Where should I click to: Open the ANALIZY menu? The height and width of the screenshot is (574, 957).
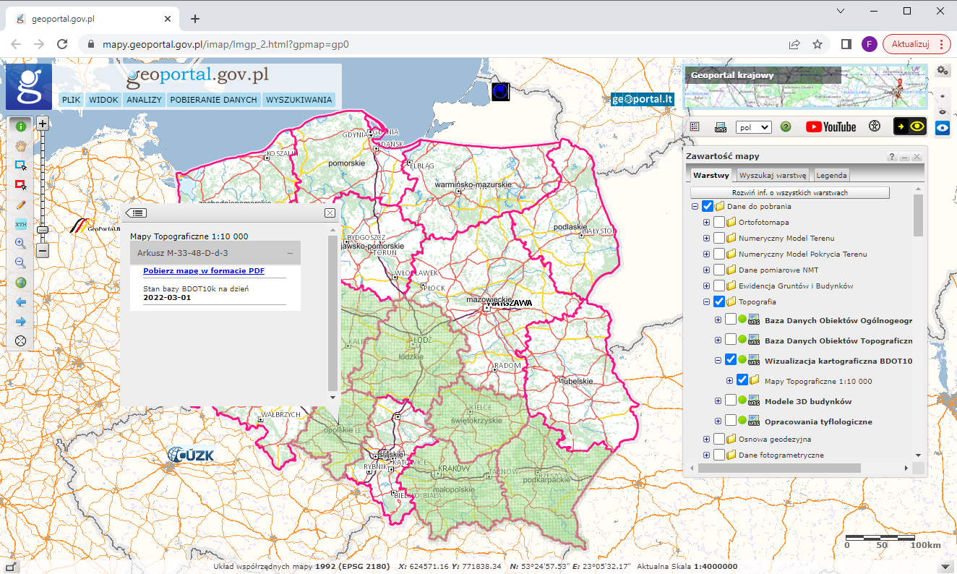pos(144,100)
